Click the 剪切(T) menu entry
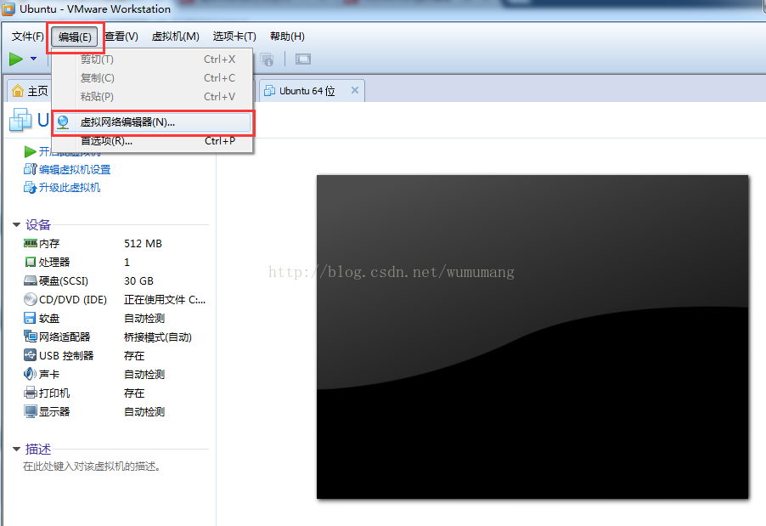Image resolution: width=766 pixels, height=526 pixels. pyautogui.click(x=152, y=59)
